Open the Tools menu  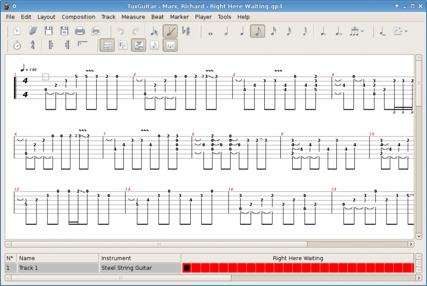pyautogui.click(x=224, y=17)
